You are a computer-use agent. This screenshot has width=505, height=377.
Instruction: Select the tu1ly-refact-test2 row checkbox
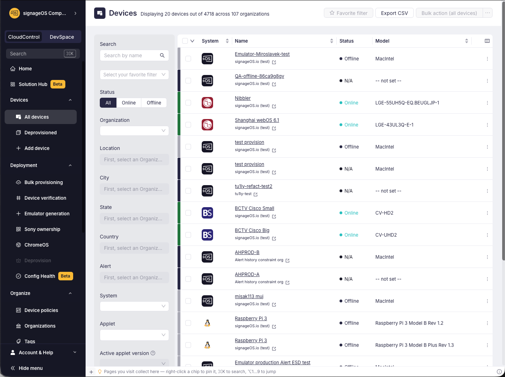coord(188,191)
